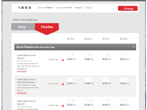147x110 pixels.
Task: Click 6 Bed Mixed Dorm Shared Bathroom title
Action: click(x=26, y=81)
